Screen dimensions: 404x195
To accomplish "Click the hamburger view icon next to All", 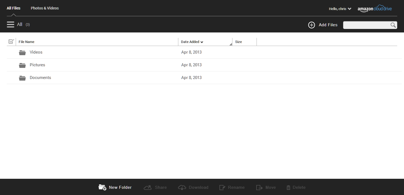I will coord(11,24).
